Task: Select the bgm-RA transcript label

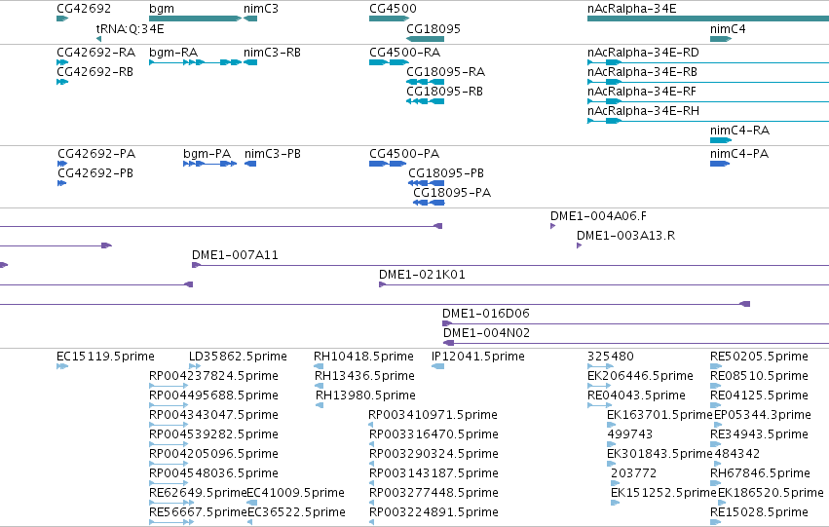Action: (173, 53)
